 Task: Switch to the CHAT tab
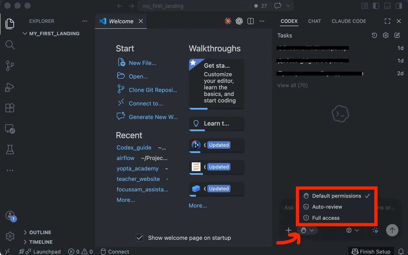point(314,21)
